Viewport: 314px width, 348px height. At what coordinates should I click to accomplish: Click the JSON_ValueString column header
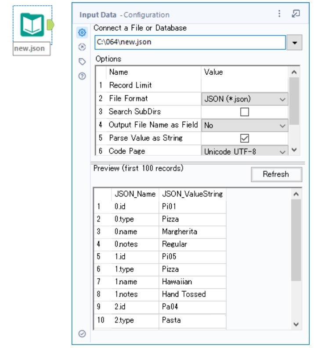pos(192,194)
